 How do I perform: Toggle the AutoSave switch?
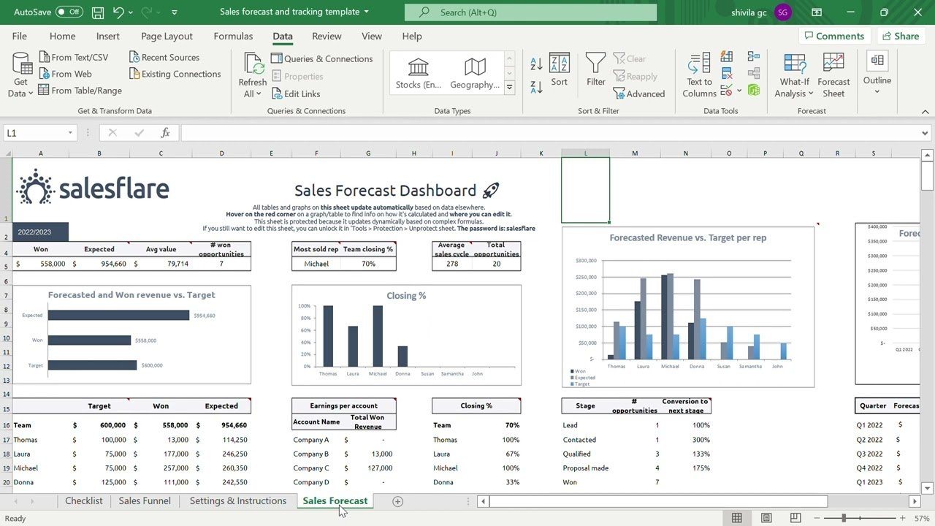click(69, 12)
